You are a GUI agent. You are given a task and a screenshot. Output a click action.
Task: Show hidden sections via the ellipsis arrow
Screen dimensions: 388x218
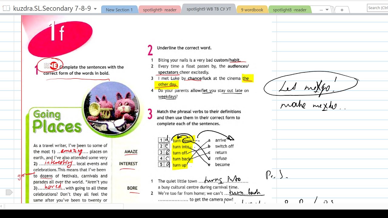coord(324,10)
